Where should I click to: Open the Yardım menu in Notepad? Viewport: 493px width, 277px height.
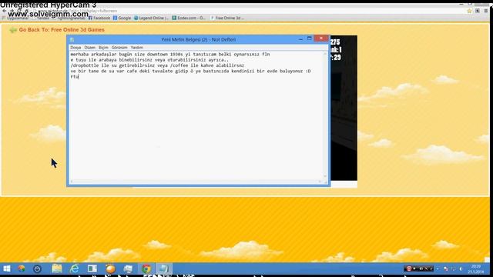point(137,48)
